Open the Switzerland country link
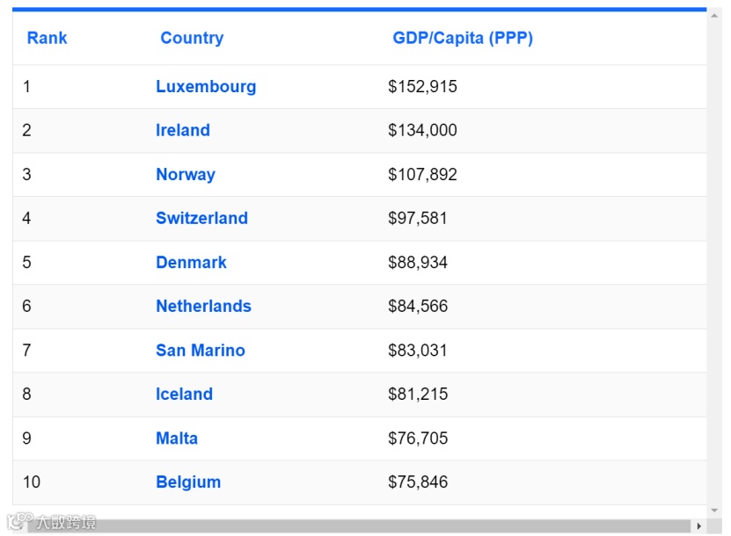731x536 pixels. click(201, 218)
